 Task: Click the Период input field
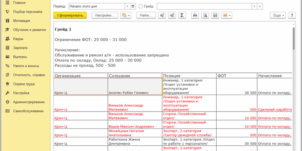click(97, 6)
